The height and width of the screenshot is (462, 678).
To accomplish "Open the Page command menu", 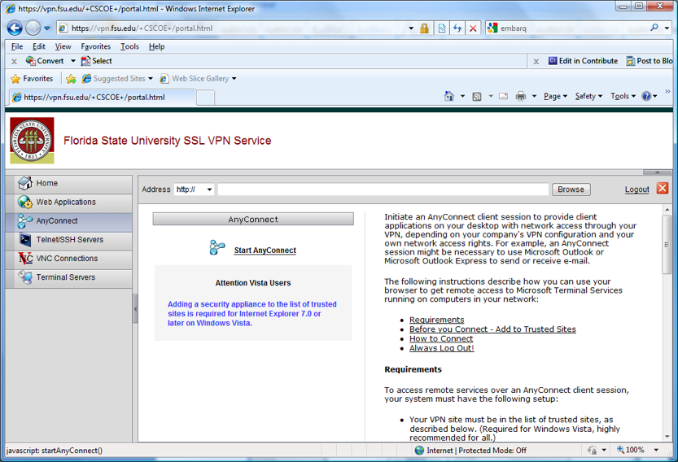I will pos(555,96).
